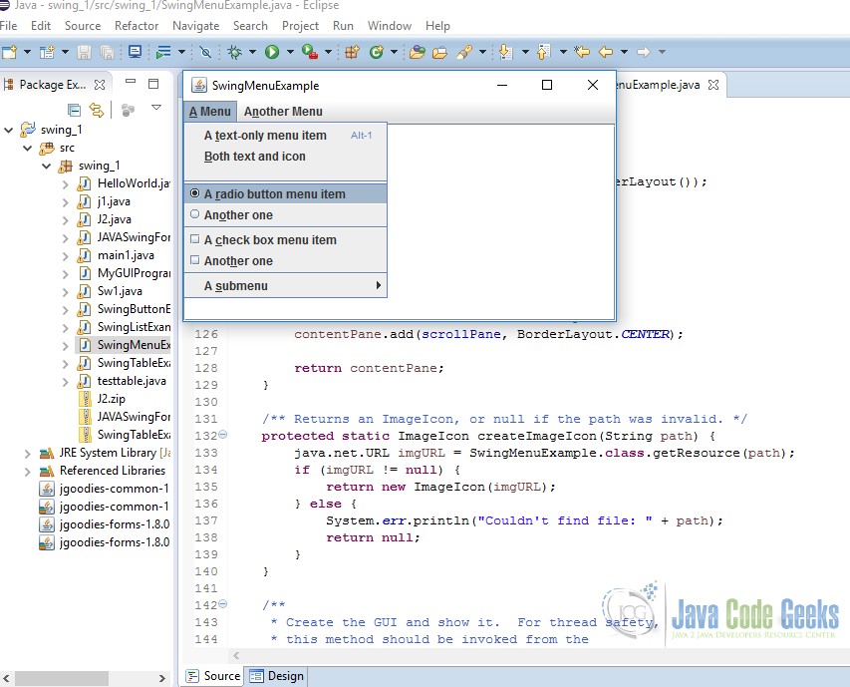Toggle Link with Editor in Package Explorer
Image resolution: width=850 pixels, height=687 pixels.
coord(97,111)
